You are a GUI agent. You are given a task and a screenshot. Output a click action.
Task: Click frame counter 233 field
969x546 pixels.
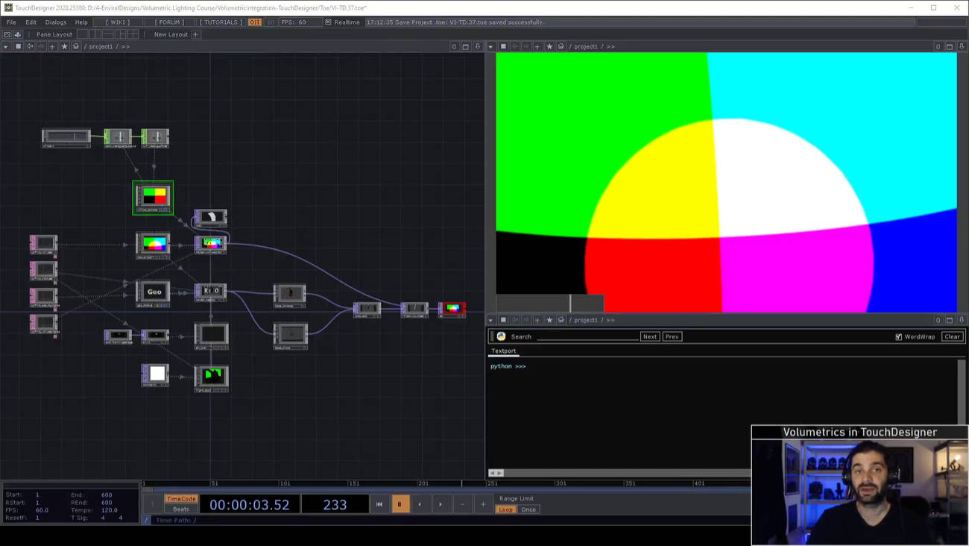point(335,504)
